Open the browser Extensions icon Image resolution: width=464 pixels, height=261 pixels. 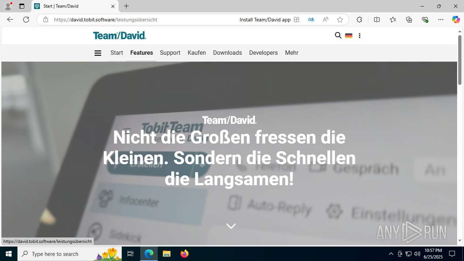(359, 20)
